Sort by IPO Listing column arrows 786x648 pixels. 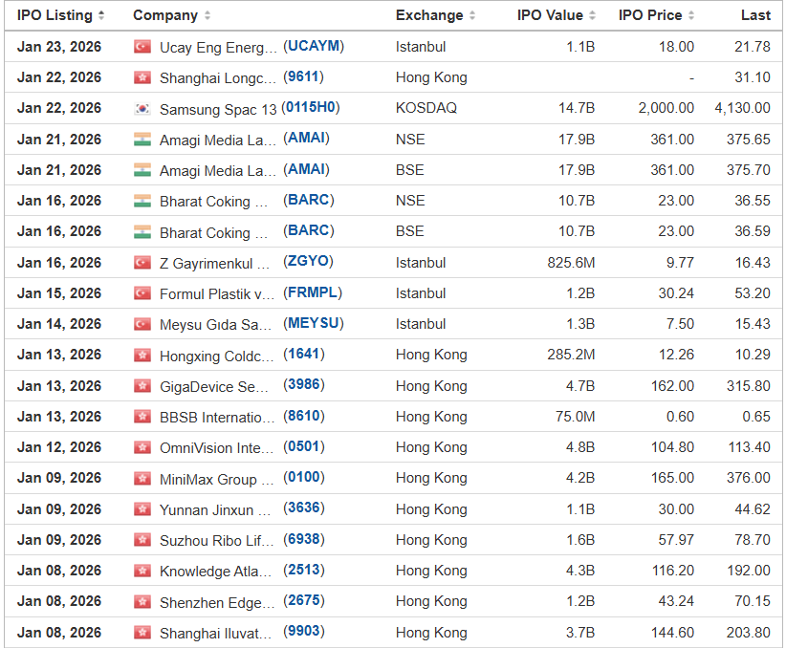[x=101, y=15]
